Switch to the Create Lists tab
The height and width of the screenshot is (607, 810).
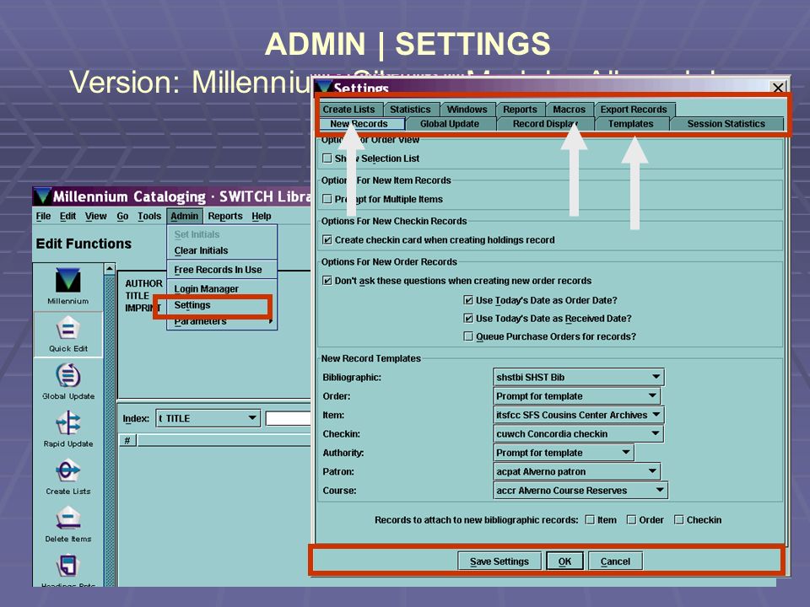coord(348,110)
